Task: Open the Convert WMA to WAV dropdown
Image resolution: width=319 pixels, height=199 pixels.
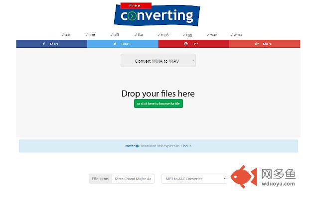Action: click(x=158, y=61)
